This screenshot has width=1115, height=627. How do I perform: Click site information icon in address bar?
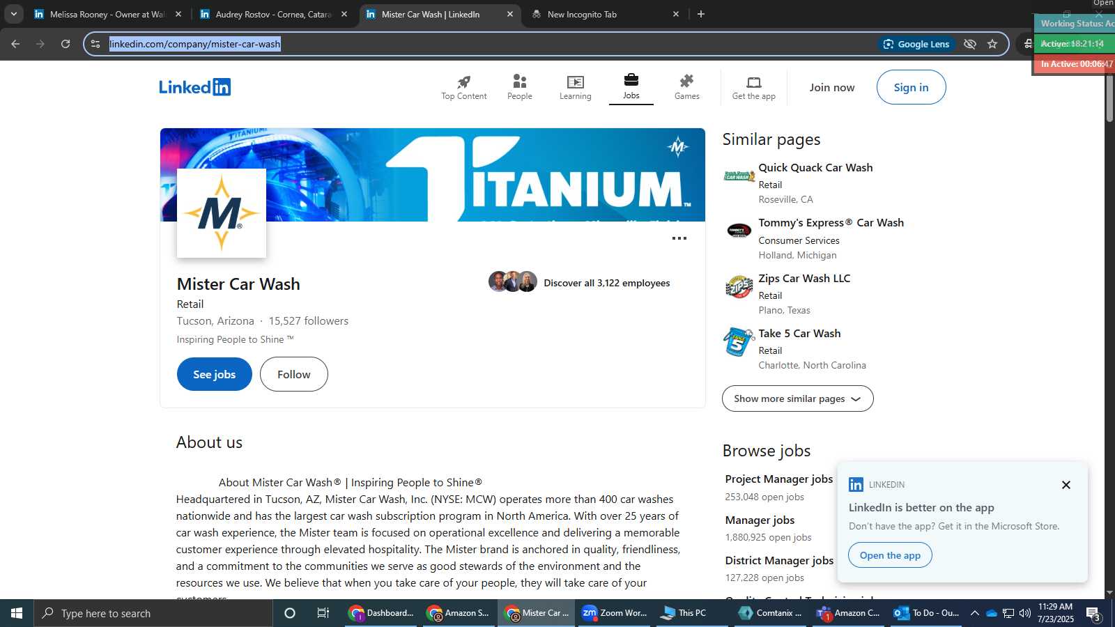(x=95, y=44)
